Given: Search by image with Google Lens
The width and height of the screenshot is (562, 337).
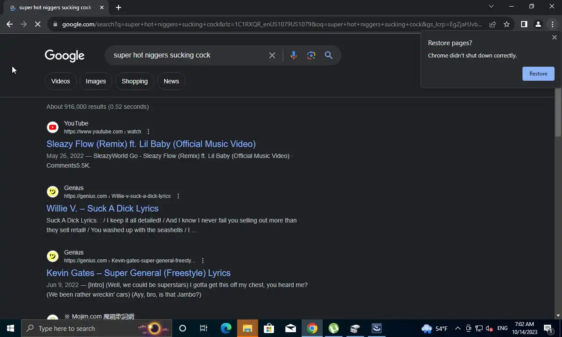Looking at the screenshot, I should pos(311,55).
